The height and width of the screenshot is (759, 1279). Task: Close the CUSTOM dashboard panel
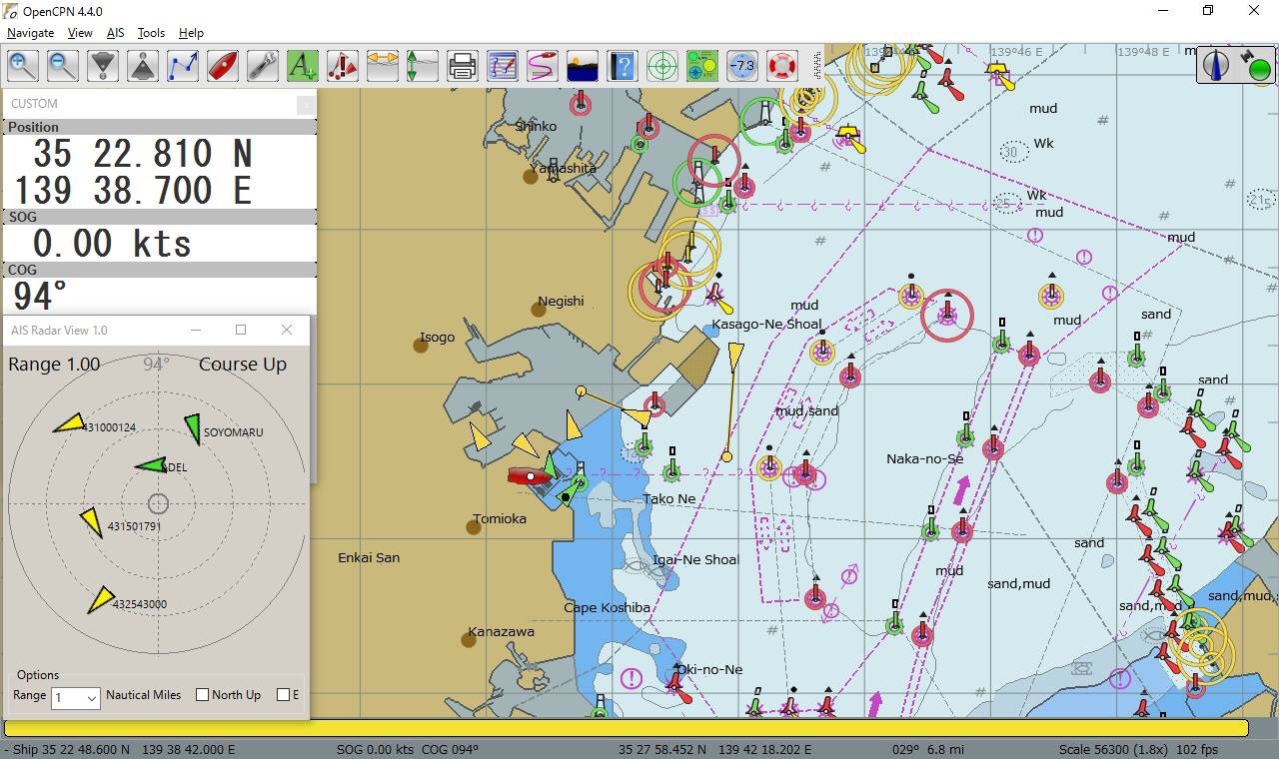point(306,104)
